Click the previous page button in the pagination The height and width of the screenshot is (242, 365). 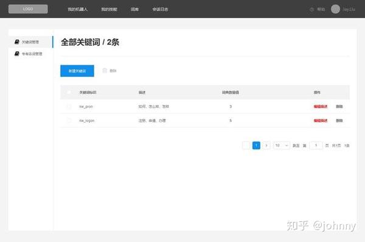[x=246, y=146]
